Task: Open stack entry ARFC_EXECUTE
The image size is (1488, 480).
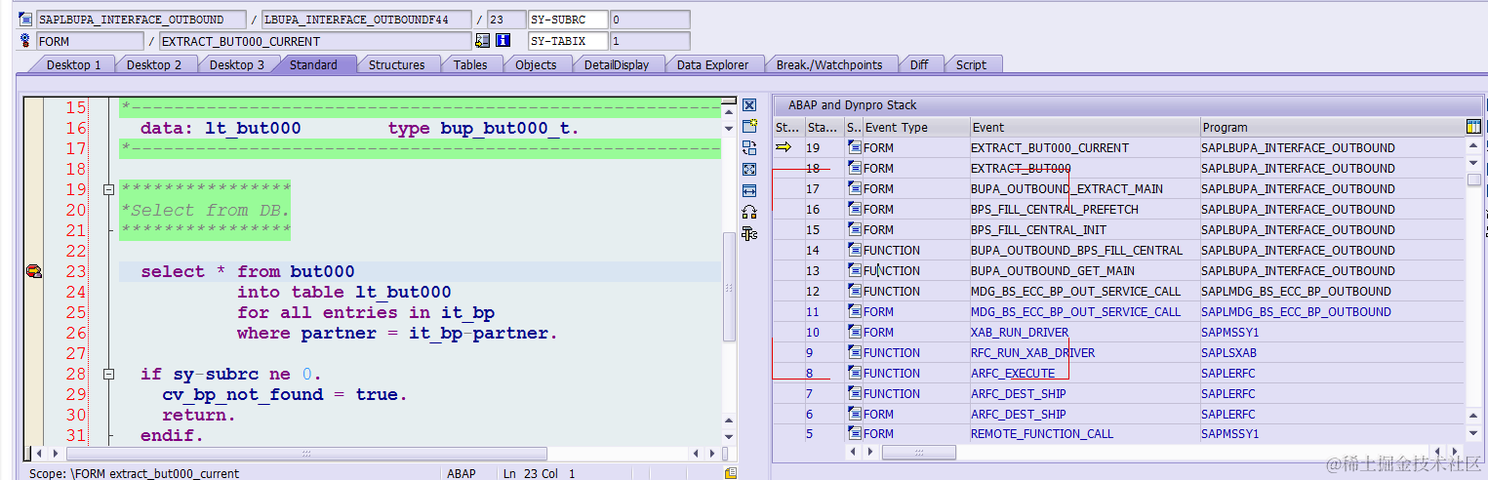Action: [1013, 373]
